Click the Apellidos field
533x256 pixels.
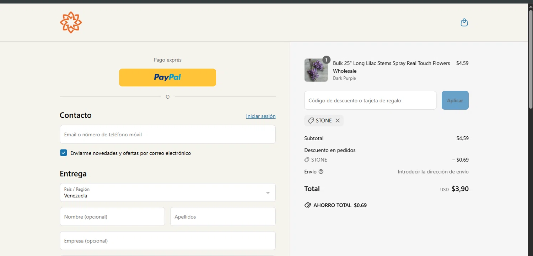pos(223,217)
